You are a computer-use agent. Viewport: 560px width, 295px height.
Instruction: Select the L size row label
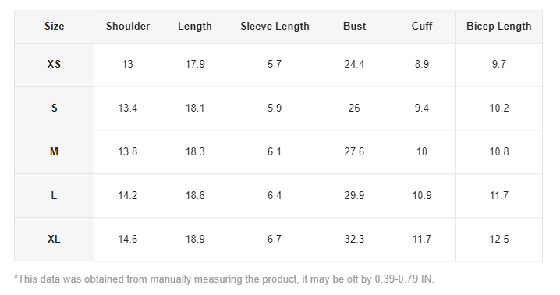[x=55, y=196]
